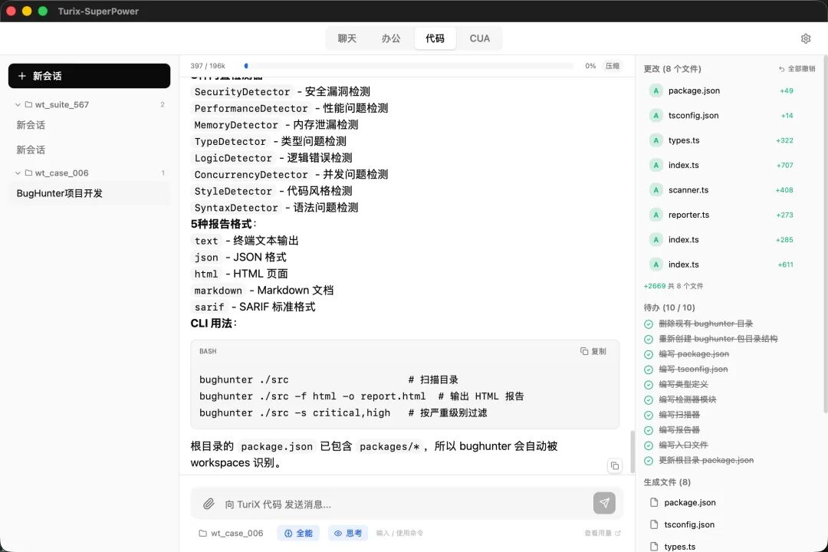Collapse the wt_case_006 folder

click(x=18, y=173)
